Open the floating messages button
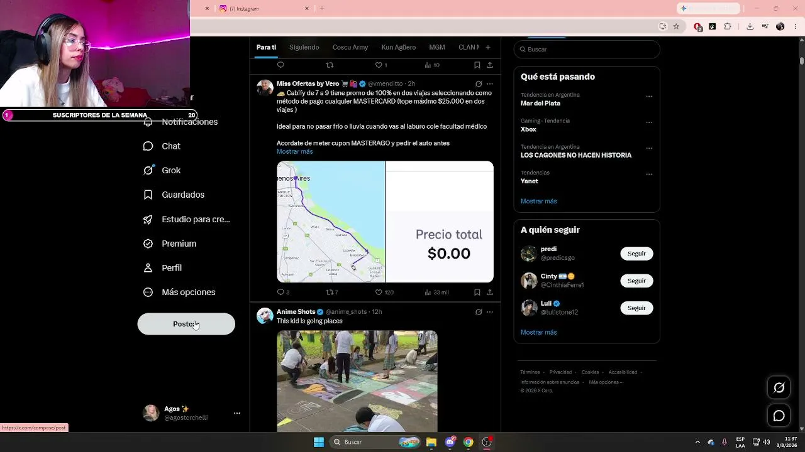Viewport: 805px width, 452px height. point(779,416)
